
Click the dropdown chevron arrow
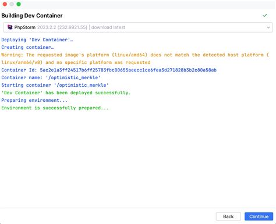click(268, 27)
